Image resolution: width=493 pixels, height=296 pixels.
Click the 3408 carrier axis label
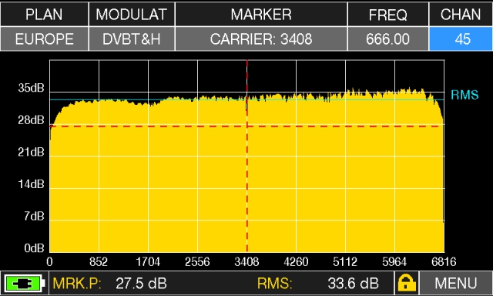[246, 262]
